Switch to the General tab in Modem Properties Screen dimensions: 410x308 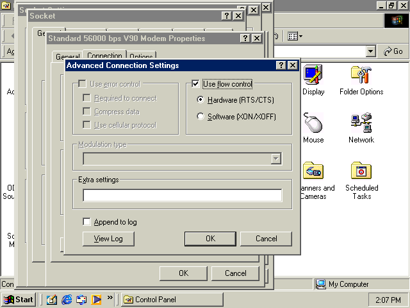(67, 56)
